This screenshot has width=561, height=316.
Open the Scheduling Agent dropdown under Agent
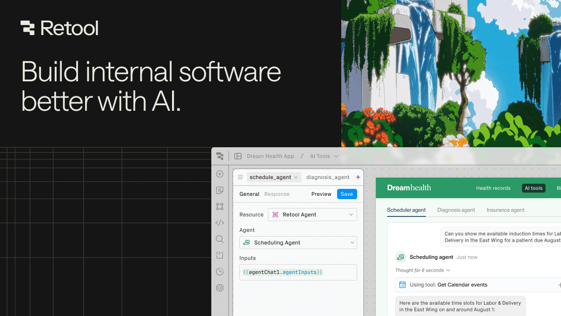pos(298,243)
